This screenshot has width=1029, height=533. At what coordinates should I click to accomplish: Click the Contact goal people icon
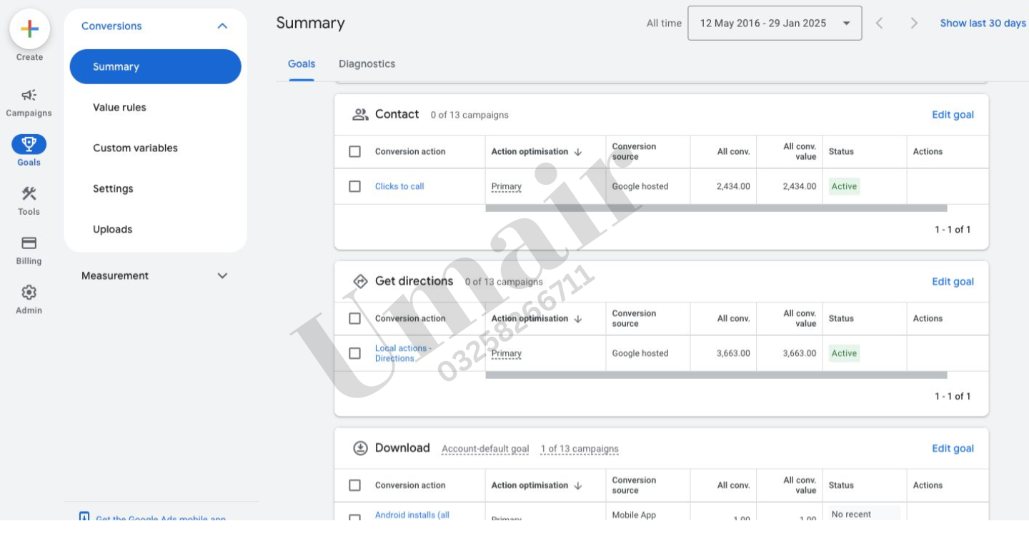360,114
